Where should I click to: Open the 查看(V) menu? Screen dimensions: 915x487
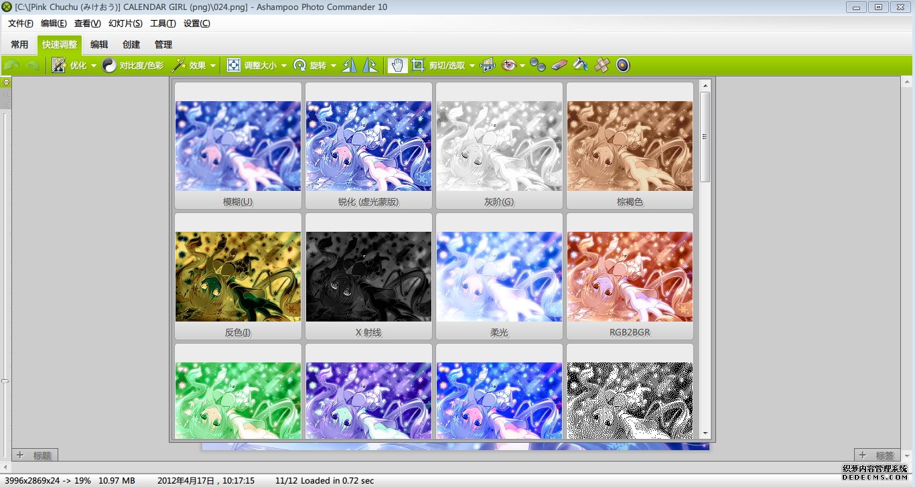[87, 23]
